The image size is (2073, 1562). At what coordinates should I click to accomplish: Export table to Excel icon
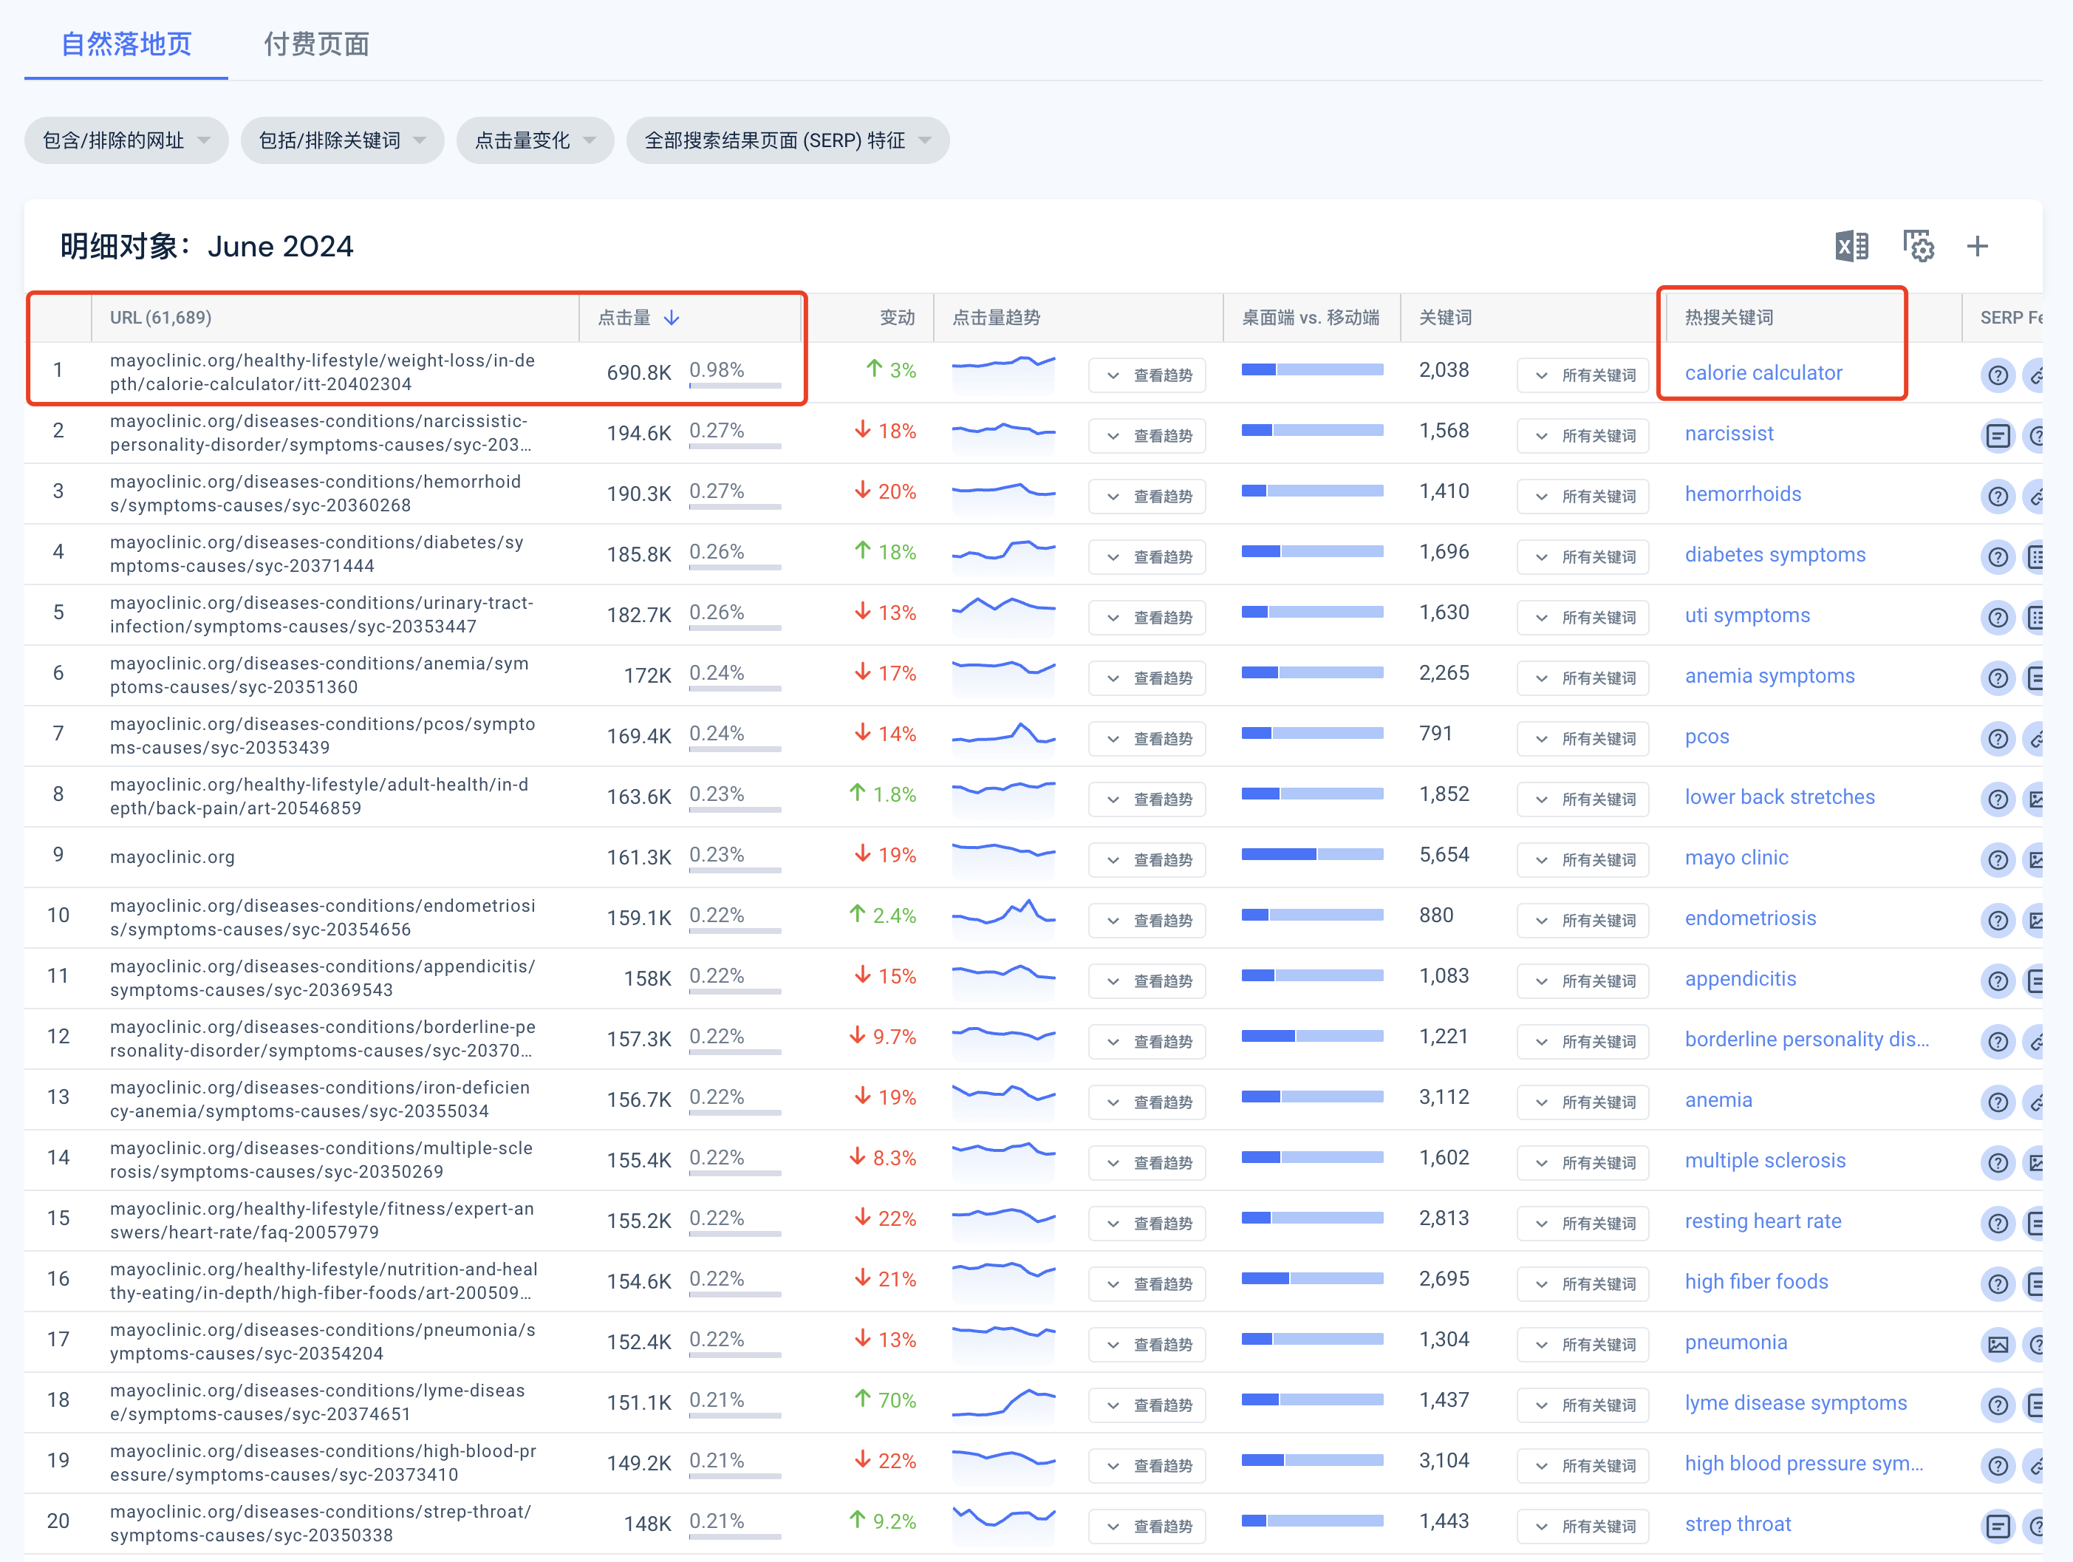pyautogui.click(x=1851, y=247)
